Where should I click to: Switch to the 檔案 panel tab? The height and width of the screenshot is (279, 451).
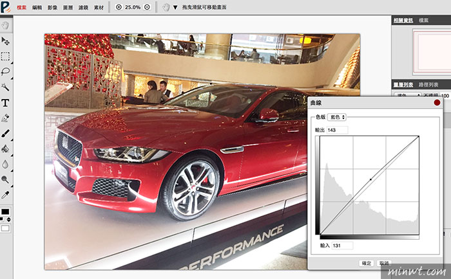pos(424,21)
